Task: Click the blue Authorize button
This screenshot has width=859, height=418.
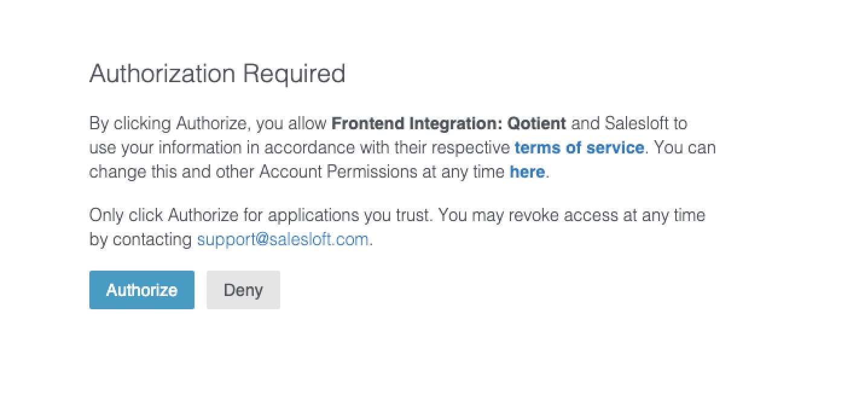Action: tap(141, 290)
